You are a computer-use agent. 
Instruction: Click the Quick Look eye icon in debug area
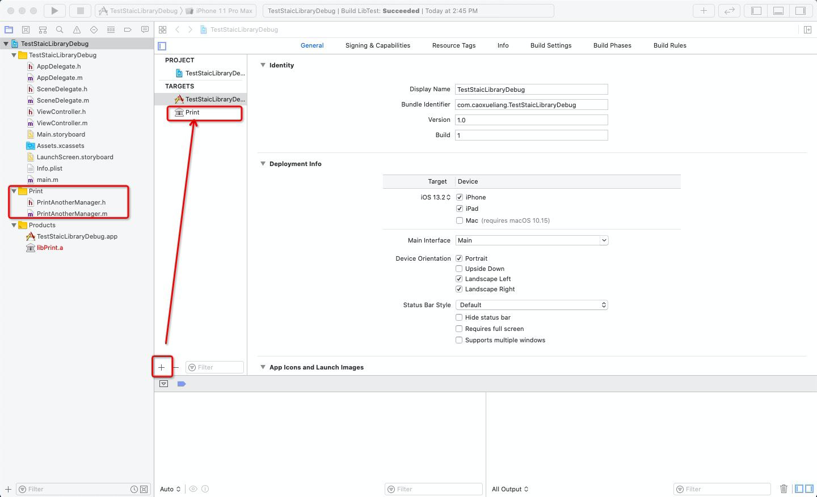coord(193,488)
